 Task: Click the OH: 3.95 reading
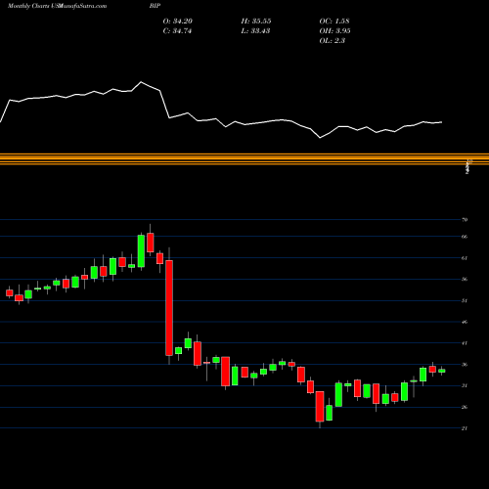pos(334,31)
